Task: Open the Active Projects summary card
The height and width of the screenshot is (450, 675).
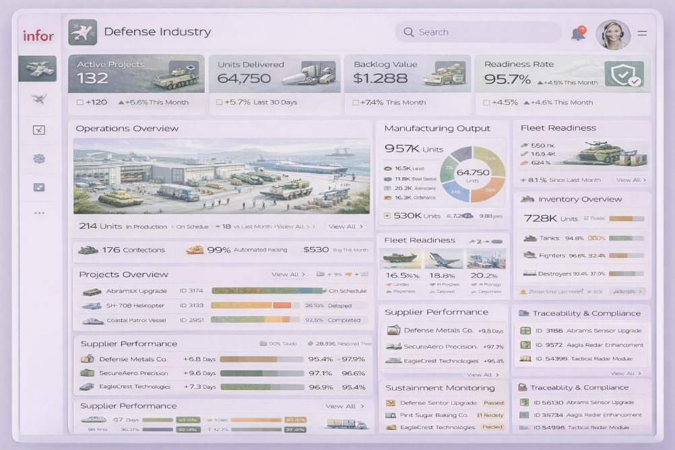Action: [136, 74]
